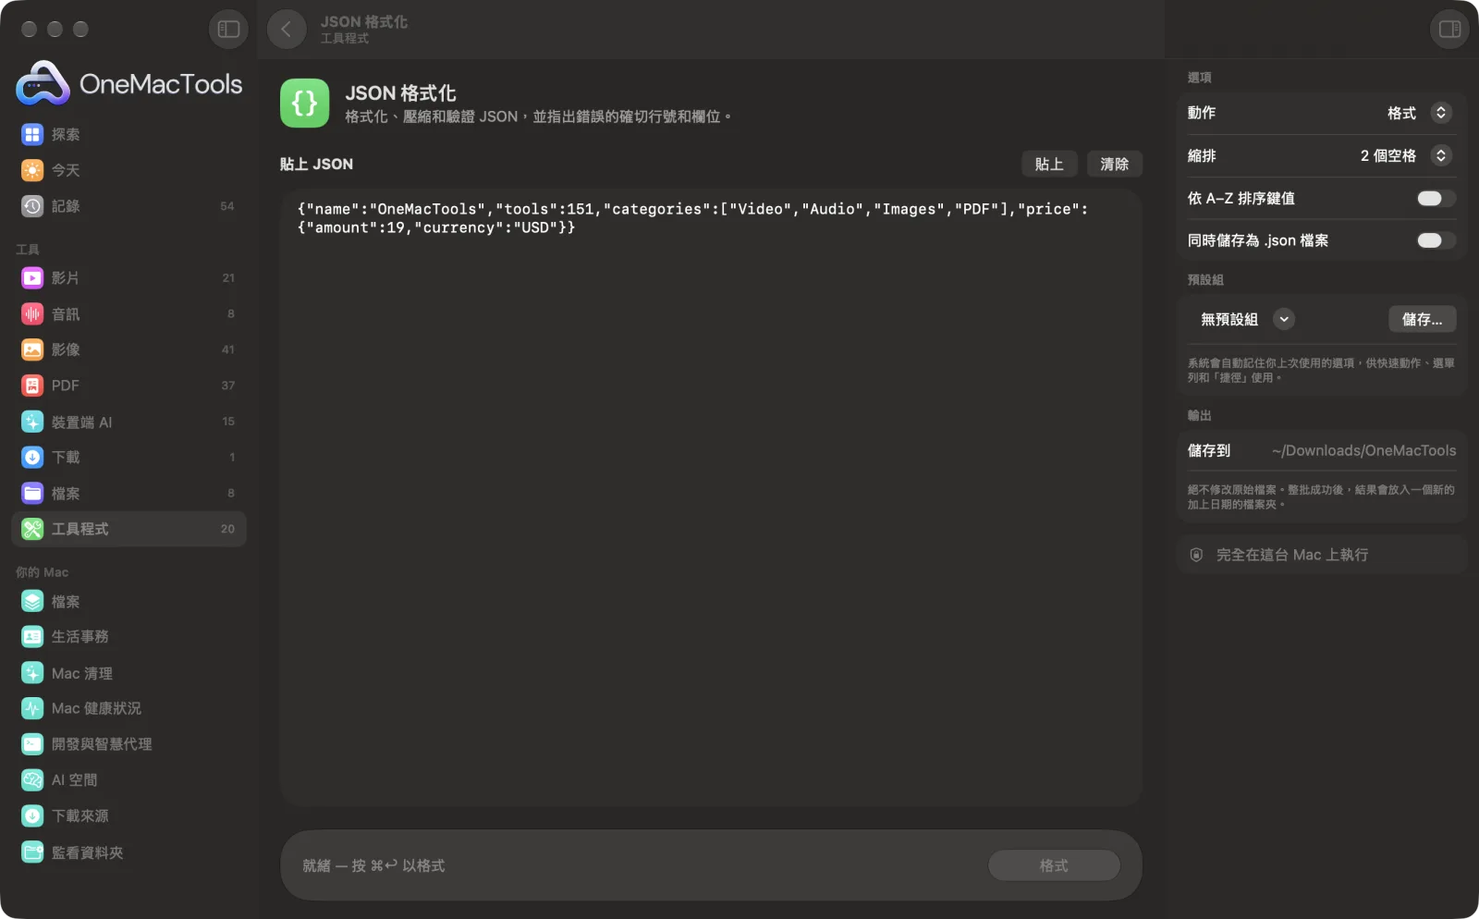Select the 裝置端 AI icon
Viewport: 1479px width, 919px height.
32,422
